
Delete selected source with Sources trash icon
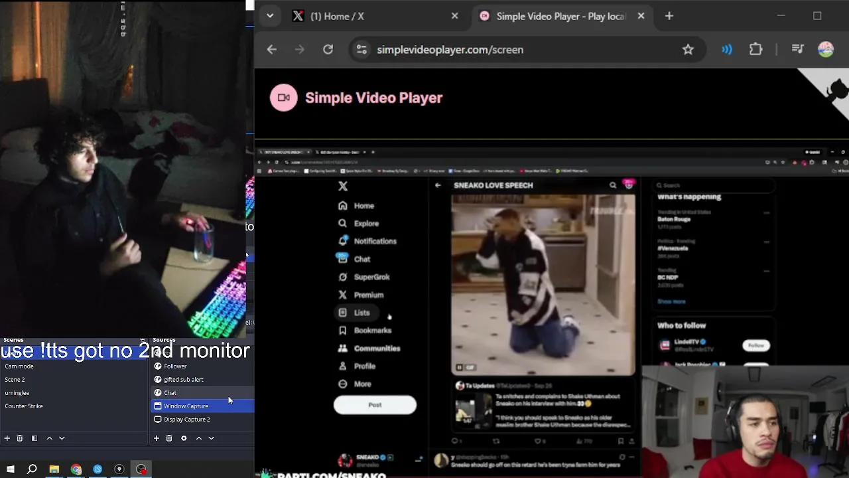pyautogui.click(x=169, y=438)
